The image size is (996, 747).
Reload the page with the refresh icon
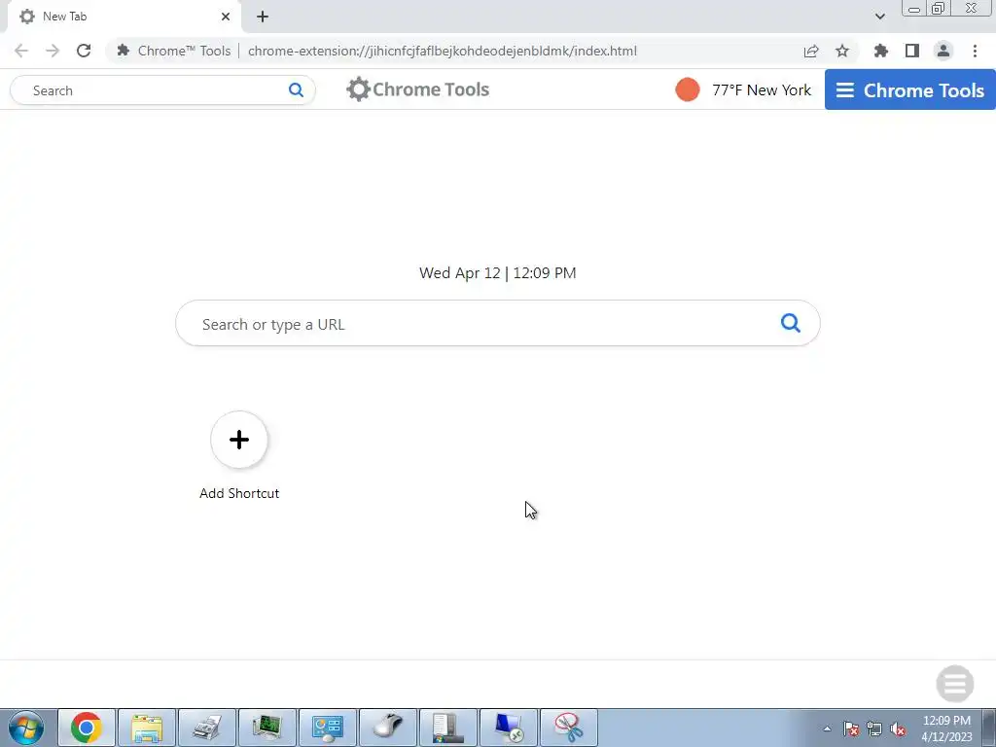point(84,51)
